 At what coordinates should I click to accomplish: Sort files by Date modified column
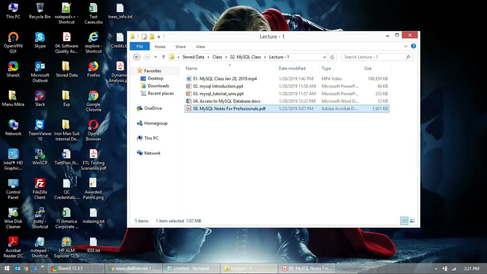pyautogui.click(x=292, y=68)
